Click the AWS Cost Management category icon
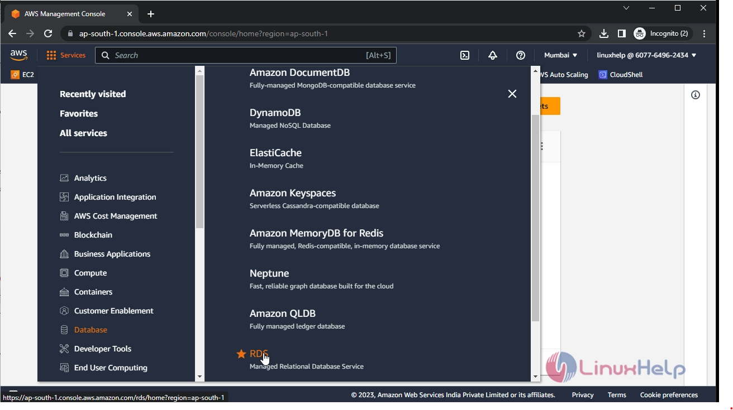Viewport: 733px width, 410px height. coord(64,216)
